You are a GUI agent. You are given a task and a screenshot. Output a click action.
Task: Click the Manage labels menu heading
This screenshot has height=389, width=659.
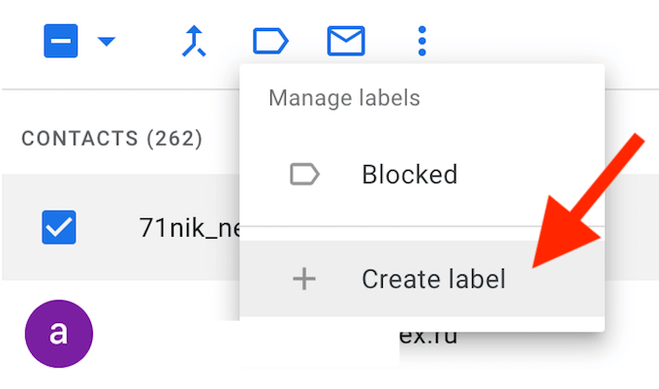pos(344,98)
